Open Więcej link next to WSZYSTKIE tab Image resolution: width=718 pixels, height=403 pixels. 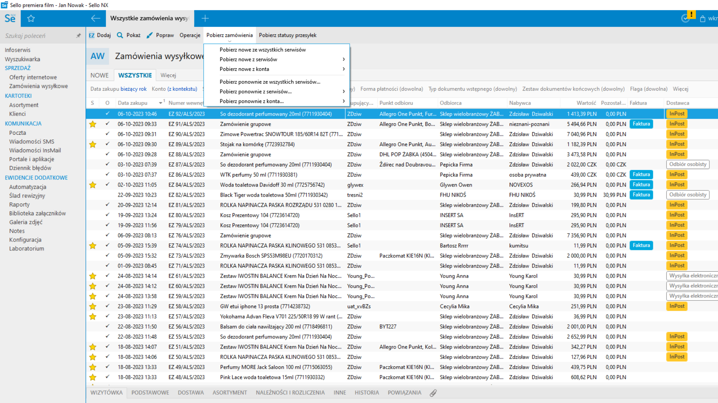(168, 75)
